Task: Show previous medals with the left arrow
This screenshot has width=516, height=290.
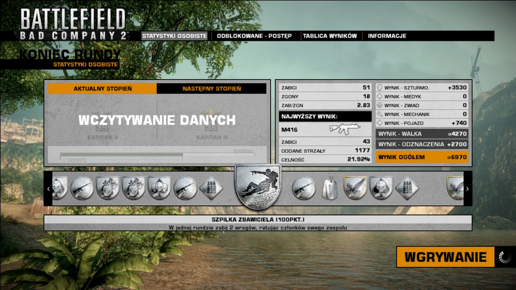Action: [x=48, y=189]
